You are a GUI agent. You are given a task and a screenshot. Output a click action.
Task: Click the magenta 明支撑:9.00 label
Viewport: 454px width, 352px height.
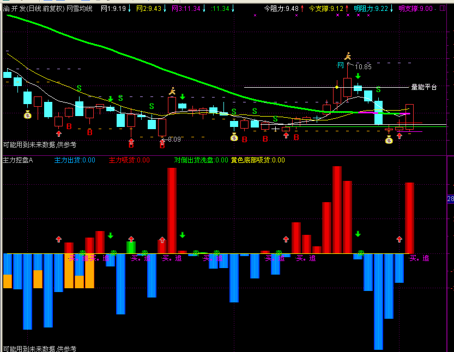click(x=415, y=9)
